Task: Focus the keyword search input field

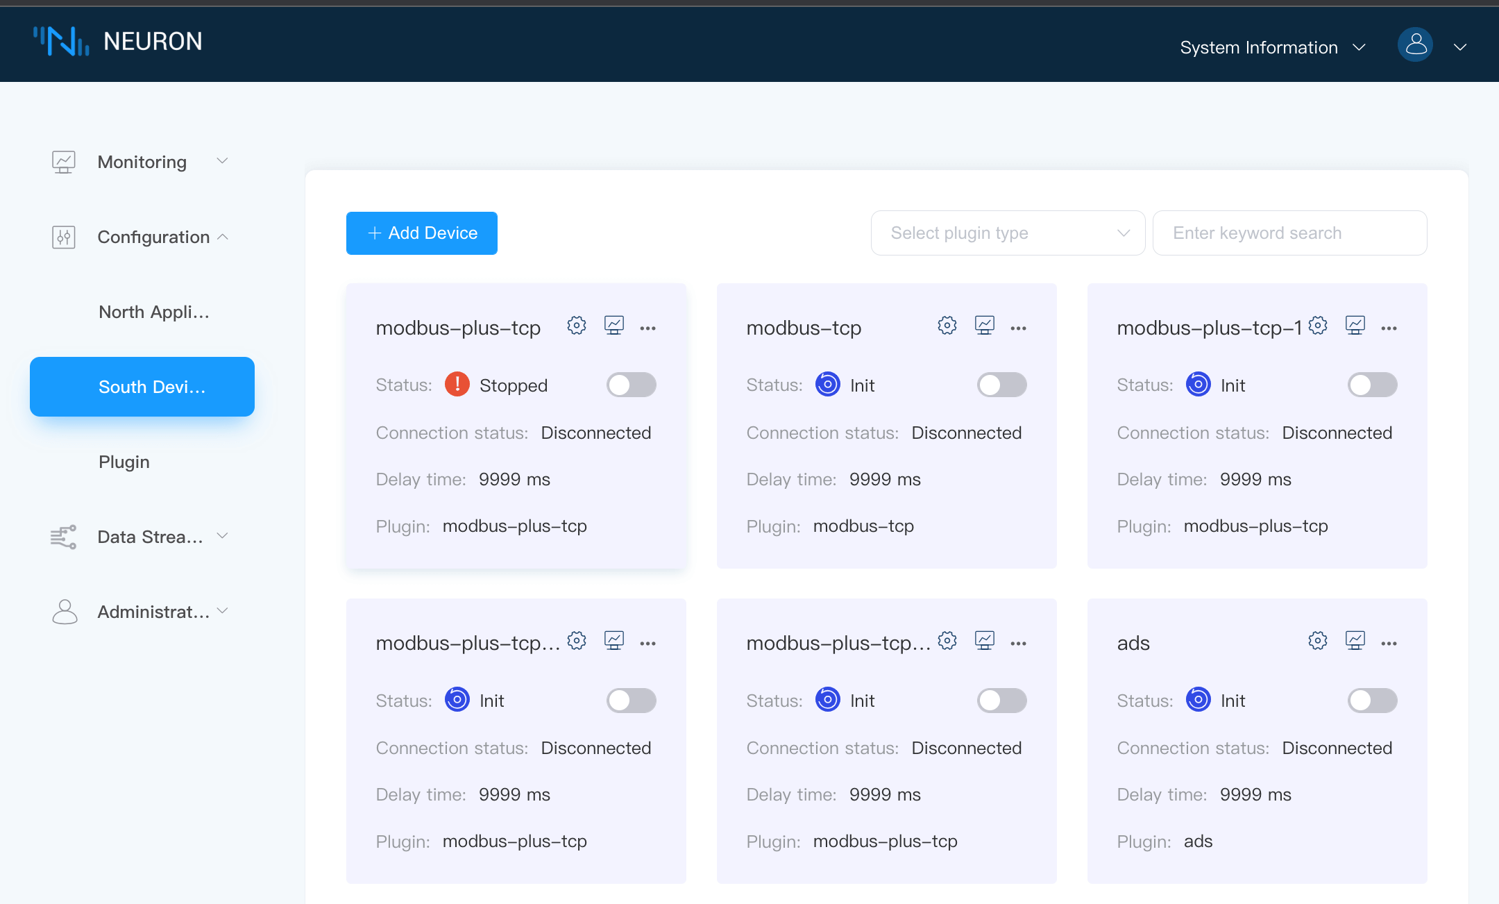Action: click(x=1289, y=233)
